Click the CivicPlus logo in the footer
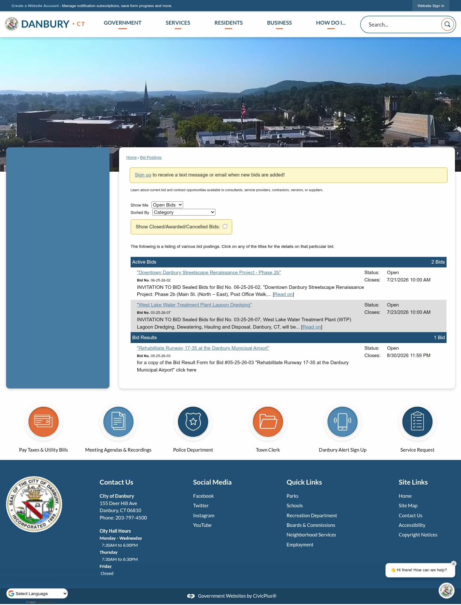 click(191, 596)
